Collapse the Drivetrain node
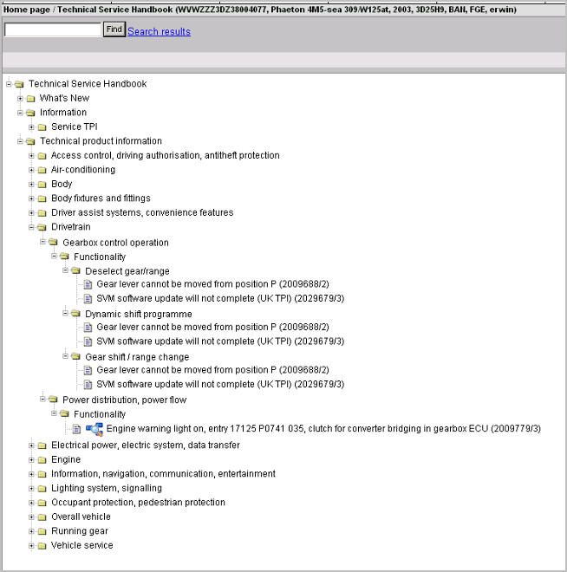The height and width of the screenshot is (572, 567). pos(32,227)
